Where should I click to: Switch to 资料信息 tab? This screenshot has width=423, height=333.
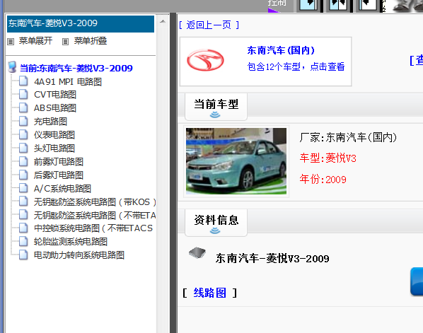click(x=216, y=223)
